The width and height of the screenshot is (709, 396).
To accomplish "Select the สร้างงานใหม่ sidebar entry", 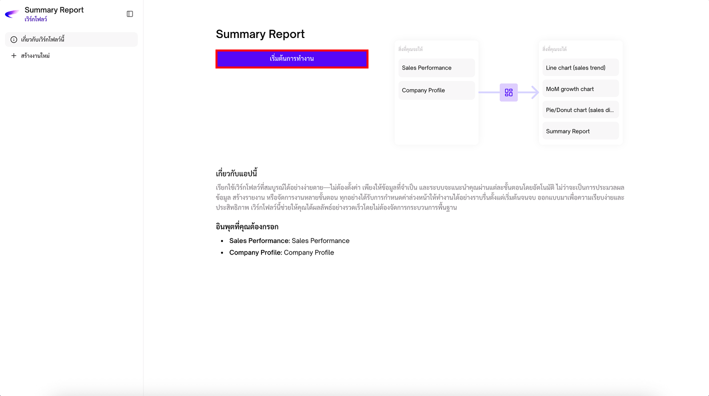I will coord(35,56).
